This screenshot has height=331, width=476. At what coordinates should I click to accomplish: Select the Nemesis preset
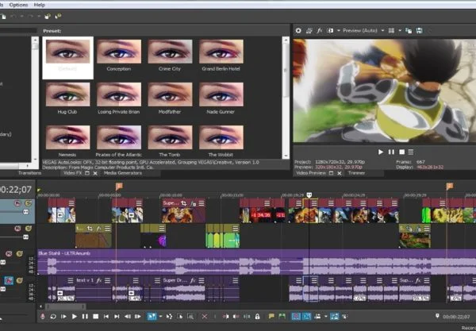pyautogui.click(x=67, y=141)
